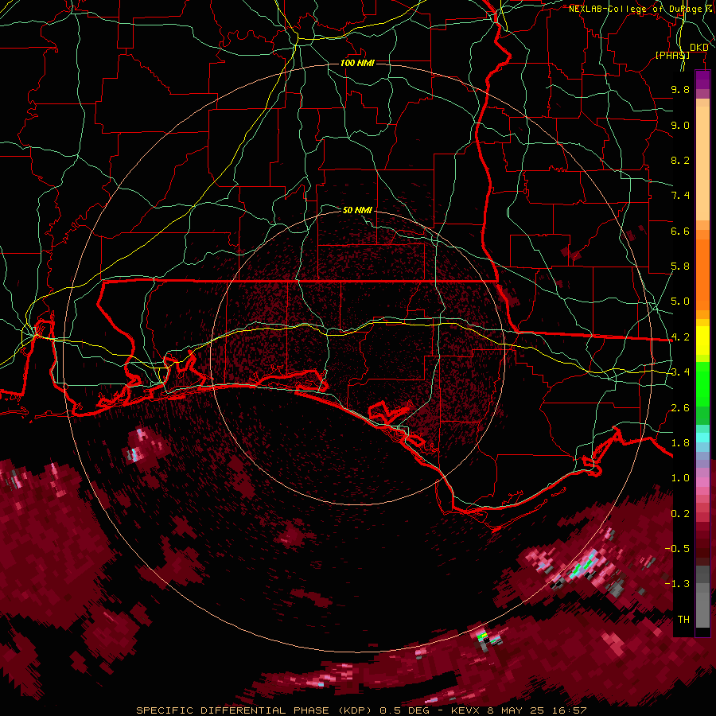Image resolution: width=716 pixels, height=716 pixels.
Task: Click the 5.0 scale value
Action: point(680,302)
